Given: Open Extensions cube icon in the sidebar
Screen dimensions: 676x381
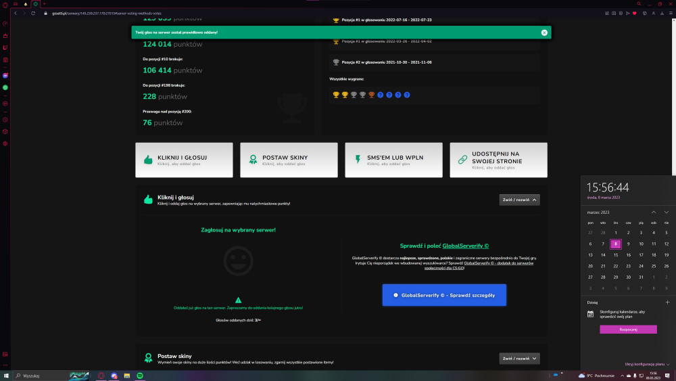Looking at the screenshot, I should (x=5, y=131).
